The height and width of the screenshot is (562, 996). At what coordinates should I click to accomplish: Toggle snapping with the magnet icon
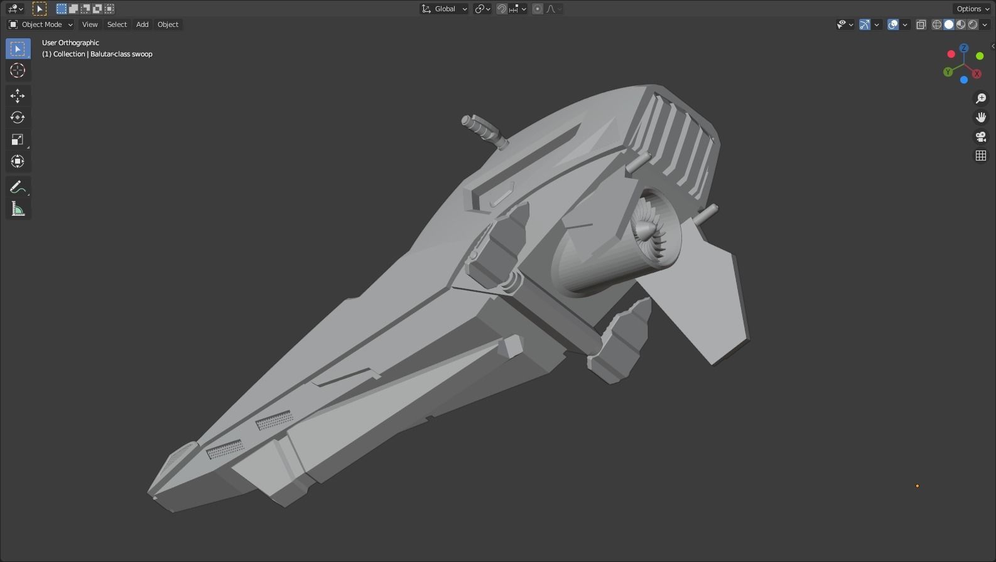point(502,9)
